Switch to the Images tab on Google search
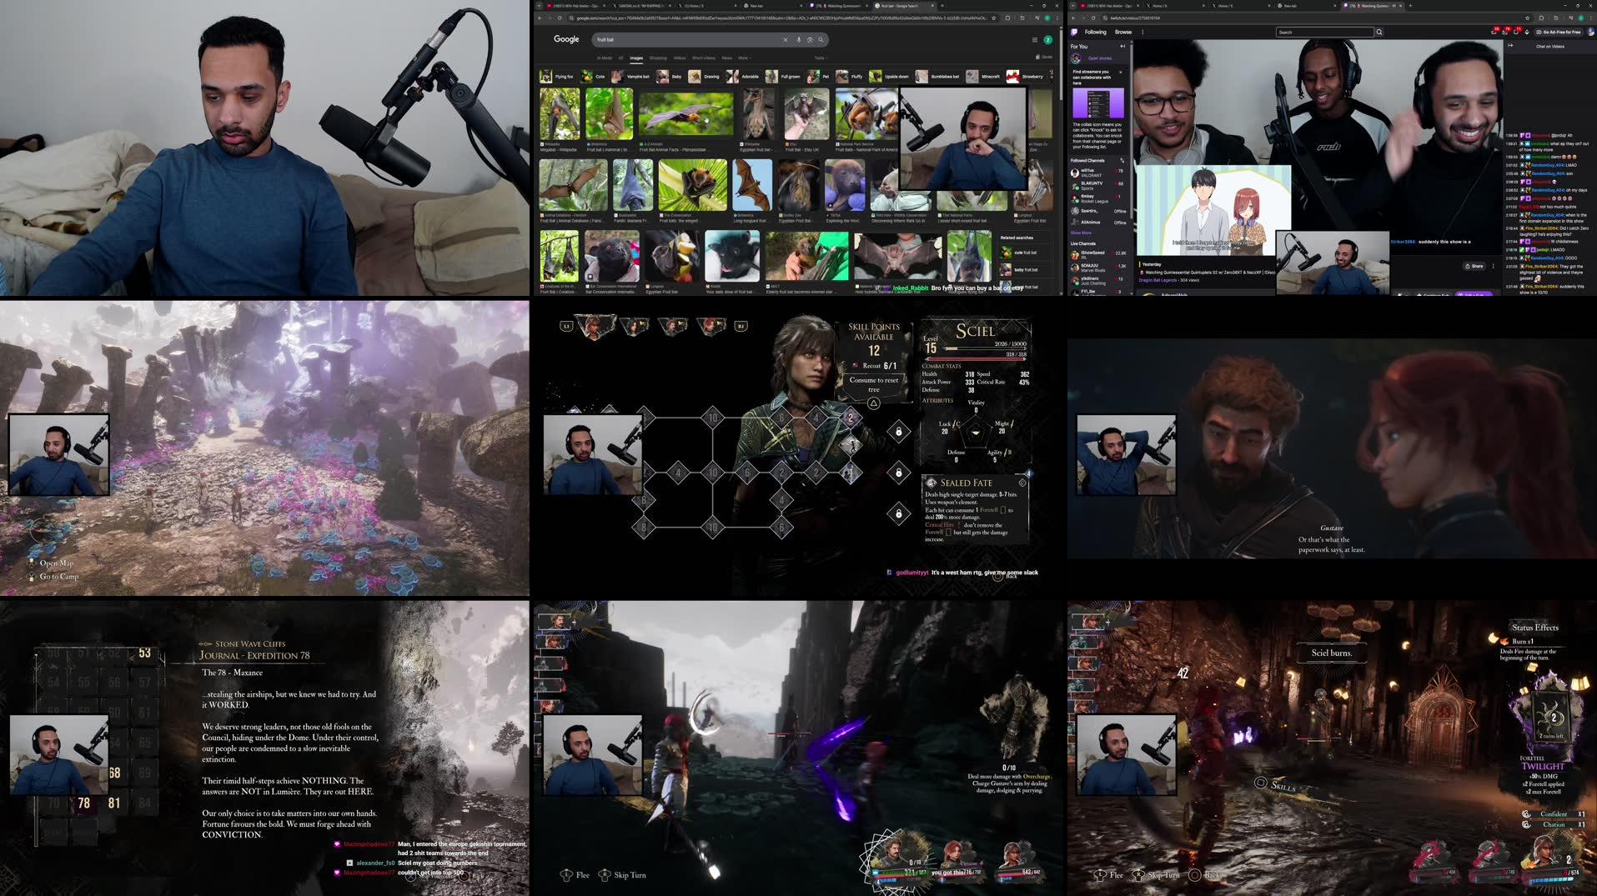 coord(635,58)
